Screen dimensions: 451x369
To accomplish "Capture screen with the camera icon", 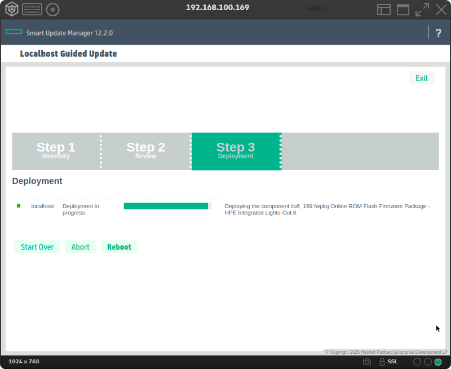I will pyautogui.click(x=366, y=361).
